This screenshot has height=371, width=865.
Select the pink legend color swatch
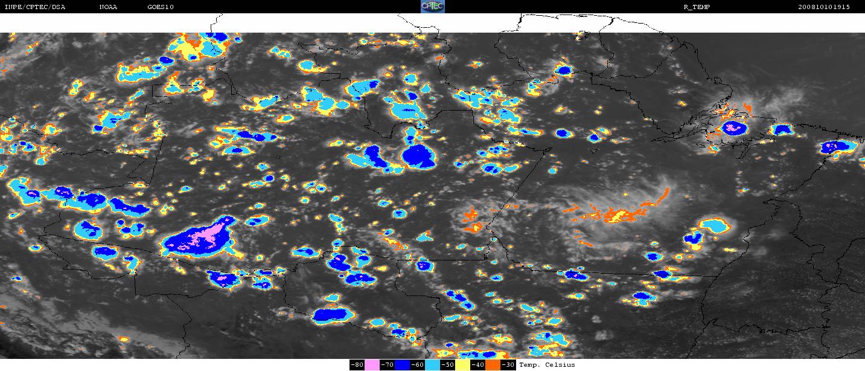tap(372, 365)
